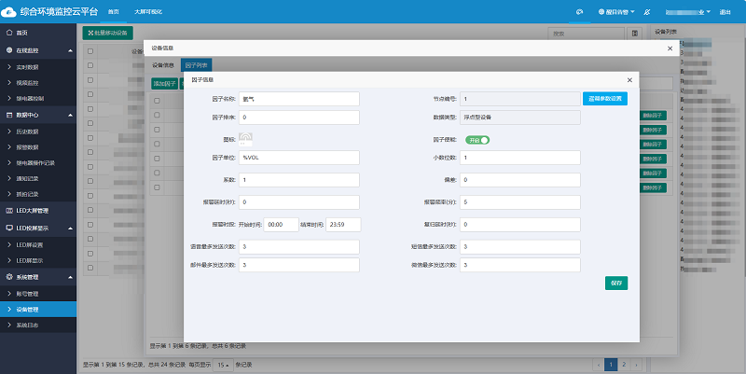
Task: Click the column settings icon beside search
Action: (x=634, y=33)
